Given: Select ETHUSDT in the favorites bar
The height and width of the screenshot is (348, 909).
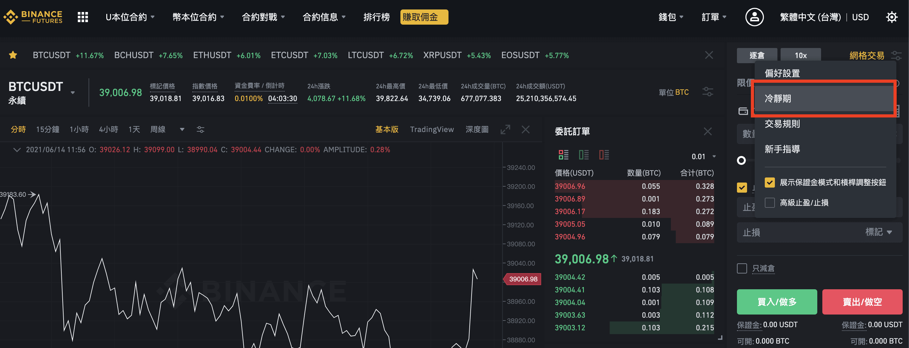Looking at the screenshot, I should point(226,55).
